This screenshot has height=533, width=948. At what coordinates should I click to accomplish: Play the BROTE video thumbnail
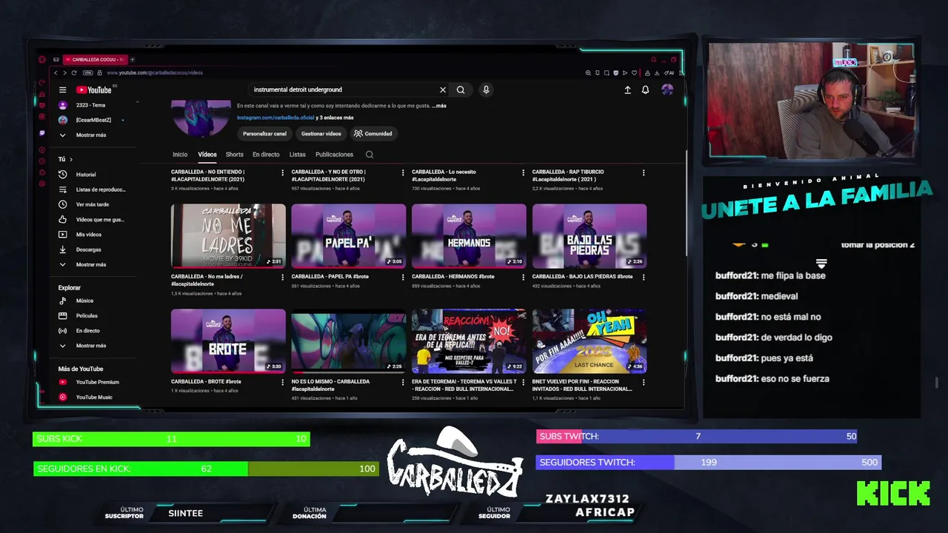(228, 341)
